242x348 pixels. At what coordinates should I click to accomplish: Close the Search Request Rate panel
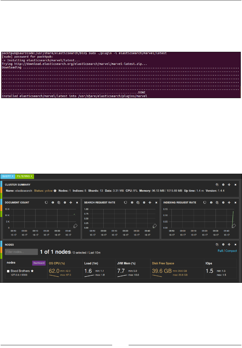point(156,203)
